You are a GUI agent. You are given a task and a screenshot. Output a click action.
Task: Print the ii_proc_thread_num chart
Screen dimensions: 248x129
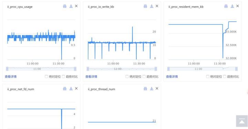[145, 88]
